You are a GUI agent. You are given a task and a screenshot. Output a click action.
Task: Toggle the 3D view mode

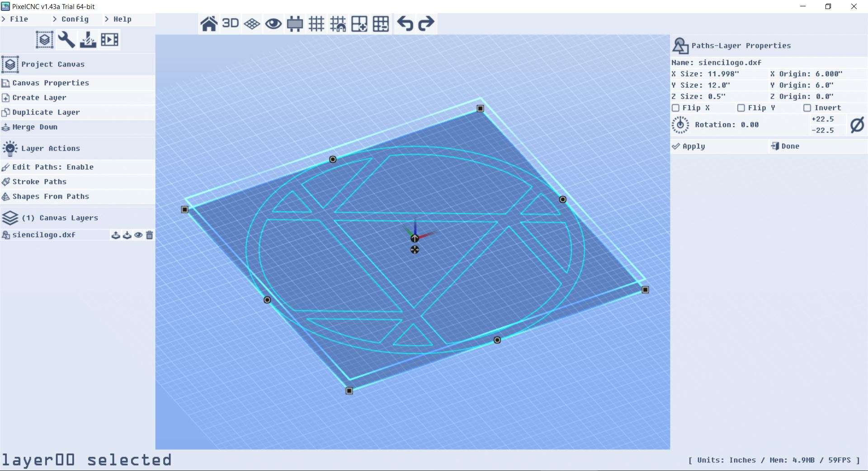pos(231,23)
